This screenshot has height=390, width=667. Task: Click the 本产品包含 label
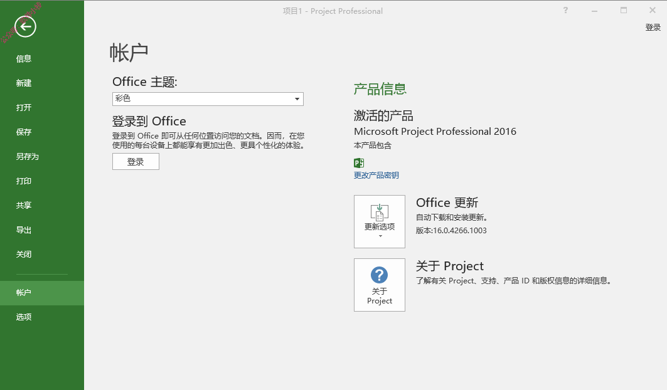pyautogui.click(x=372, y=145)
